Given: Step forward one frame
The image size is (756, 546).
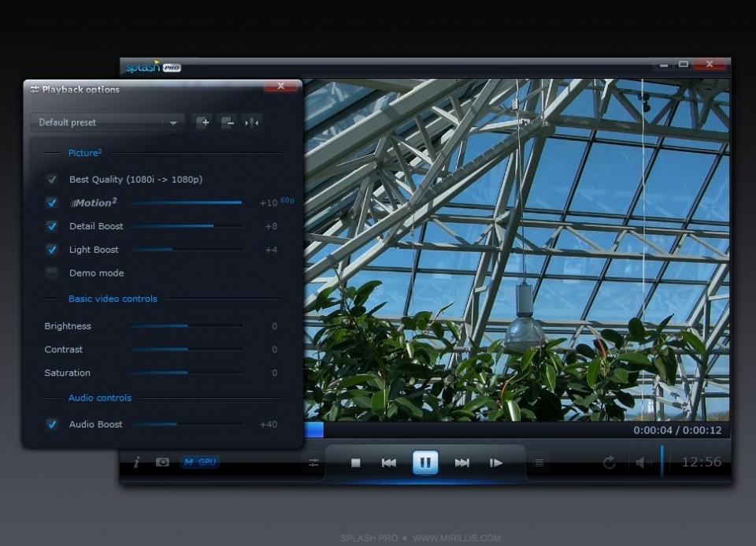Looking at the screenshot, I should [x=496, y=463].
